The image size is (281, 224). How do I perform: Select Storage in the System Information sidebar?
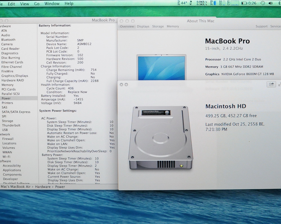click(x=7, y=121)
